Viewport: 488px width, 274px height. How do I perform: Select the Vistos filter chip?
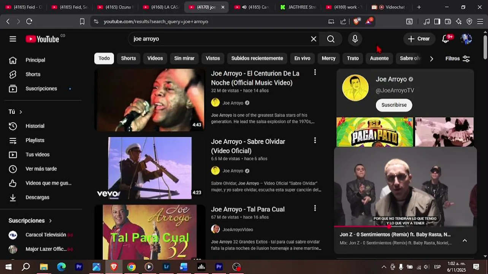pyautogui.click(x=213, y=58)
